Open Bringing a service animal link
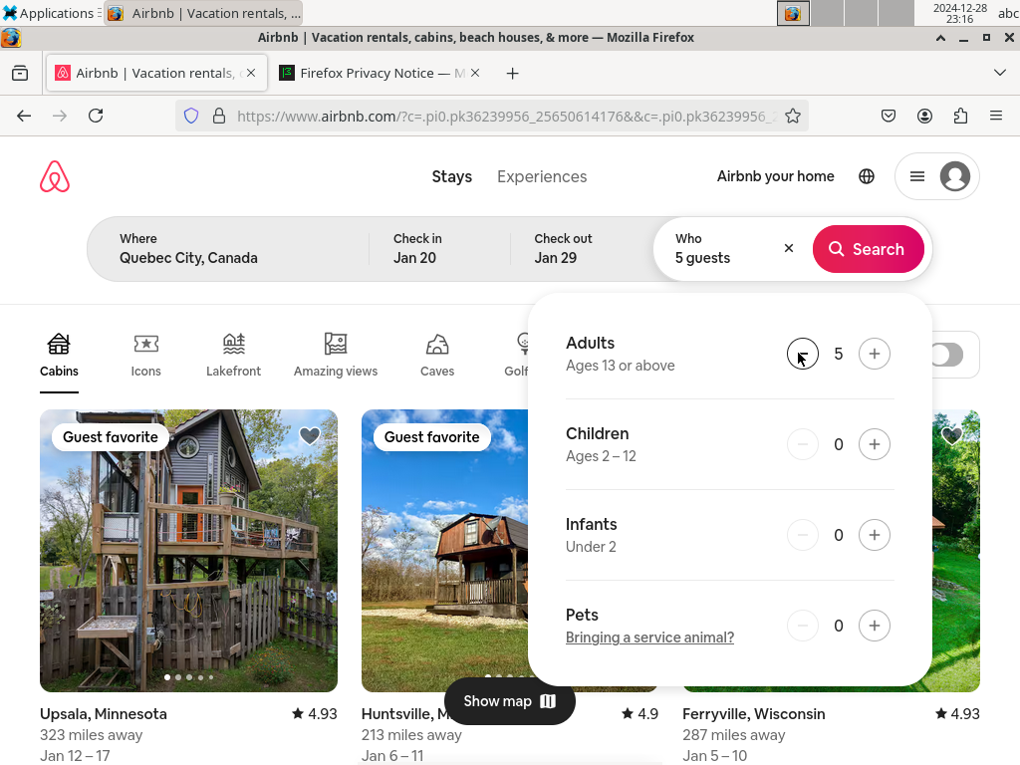The image size is (1020, 765). point(649,637)
